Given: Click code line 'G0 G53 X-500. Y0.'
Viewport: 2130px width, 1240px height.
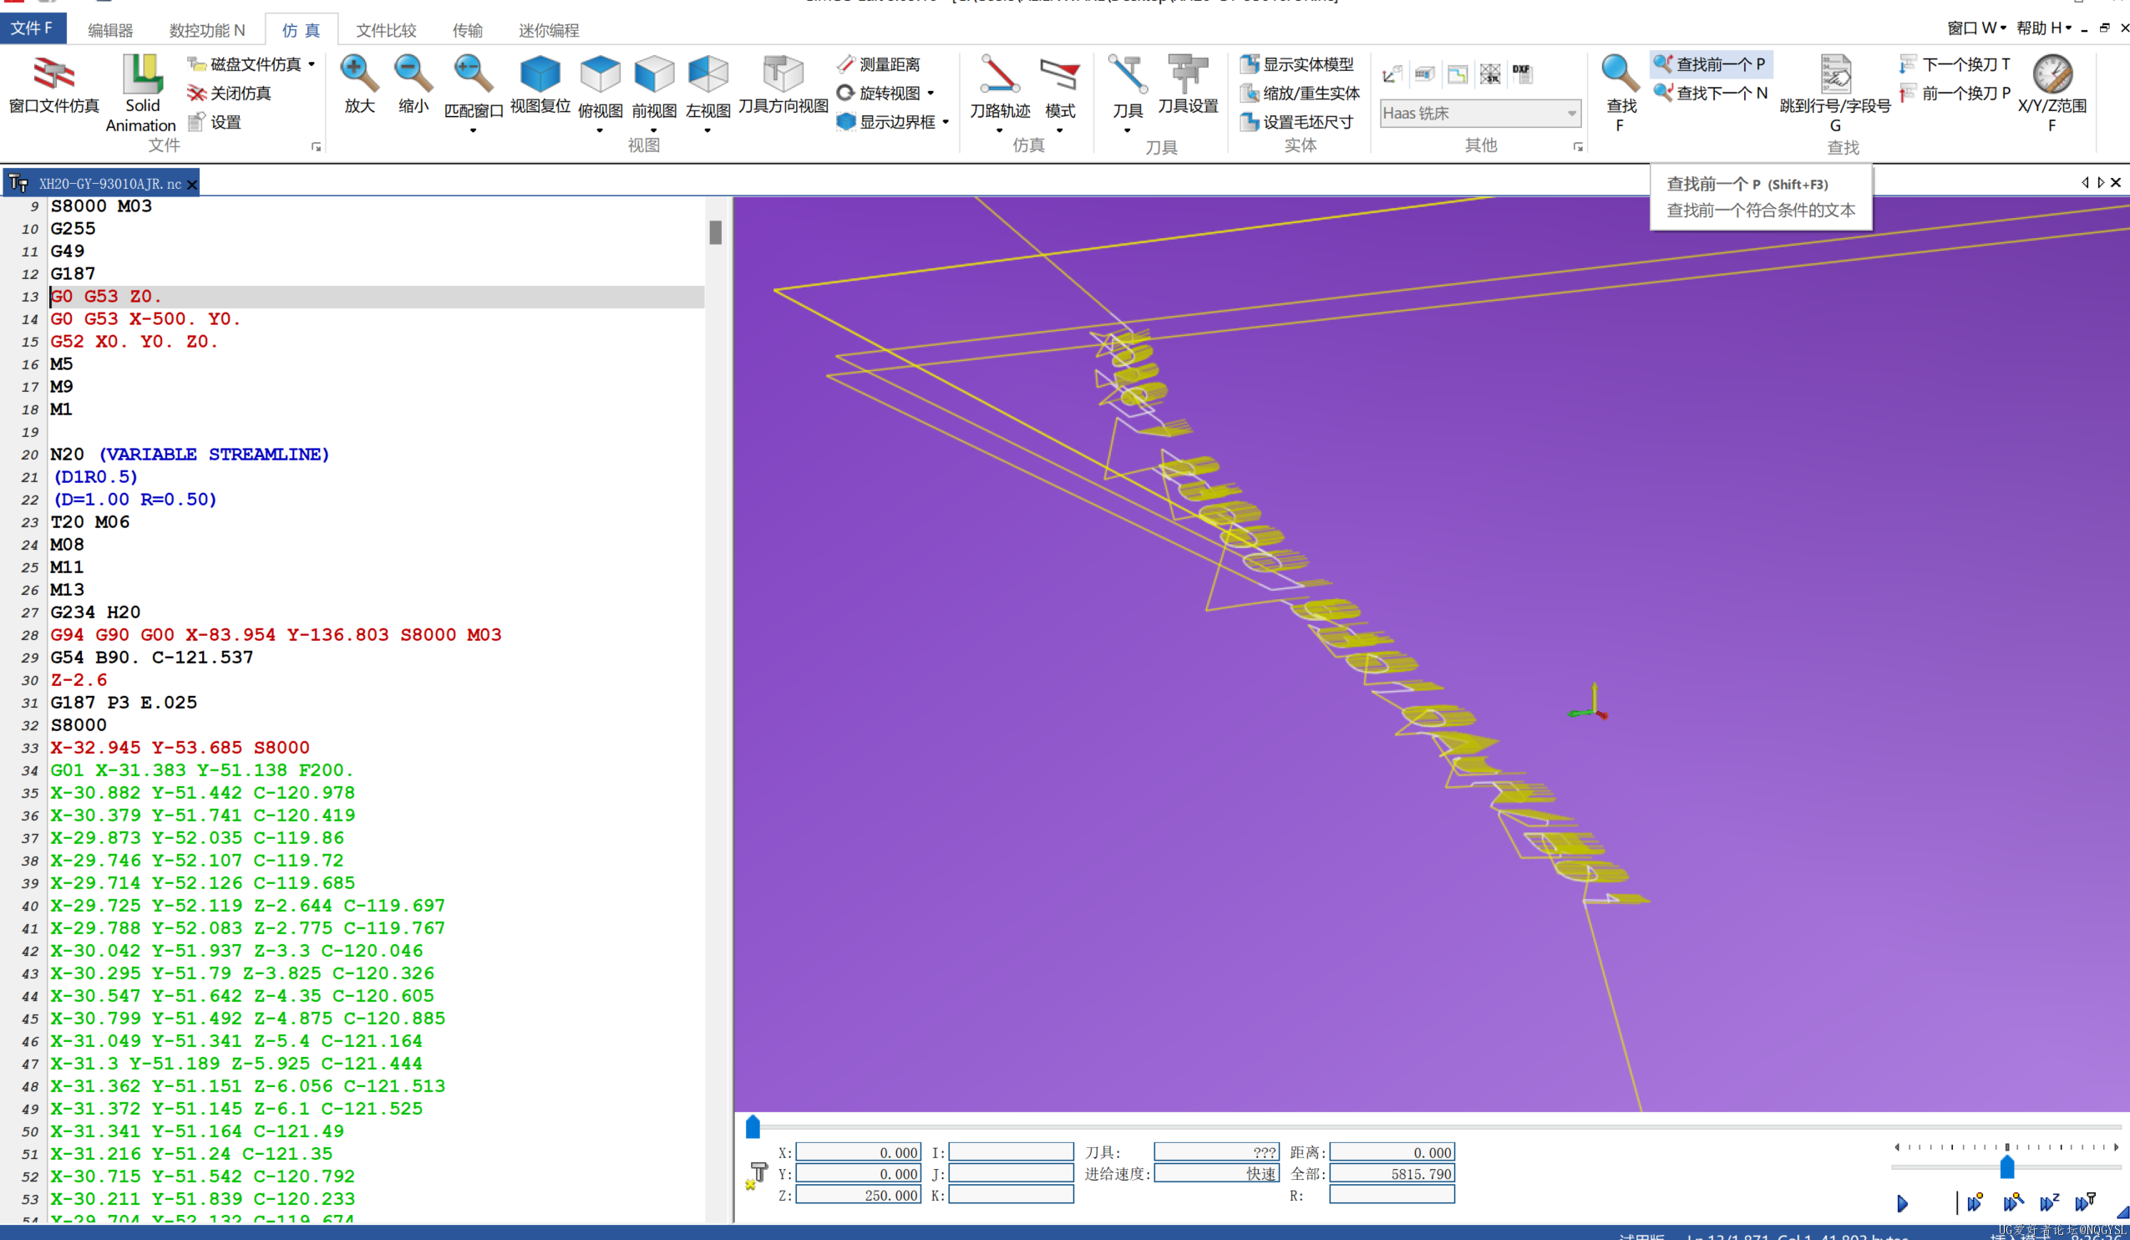Looking at the screenshot, I should (145, 318).
